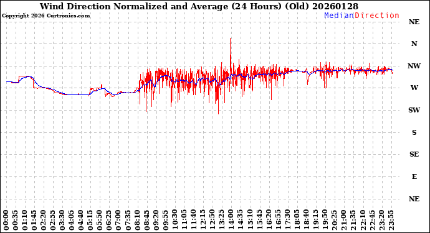
Task: Select the red Direction legend label
Action: click(377, 16)
